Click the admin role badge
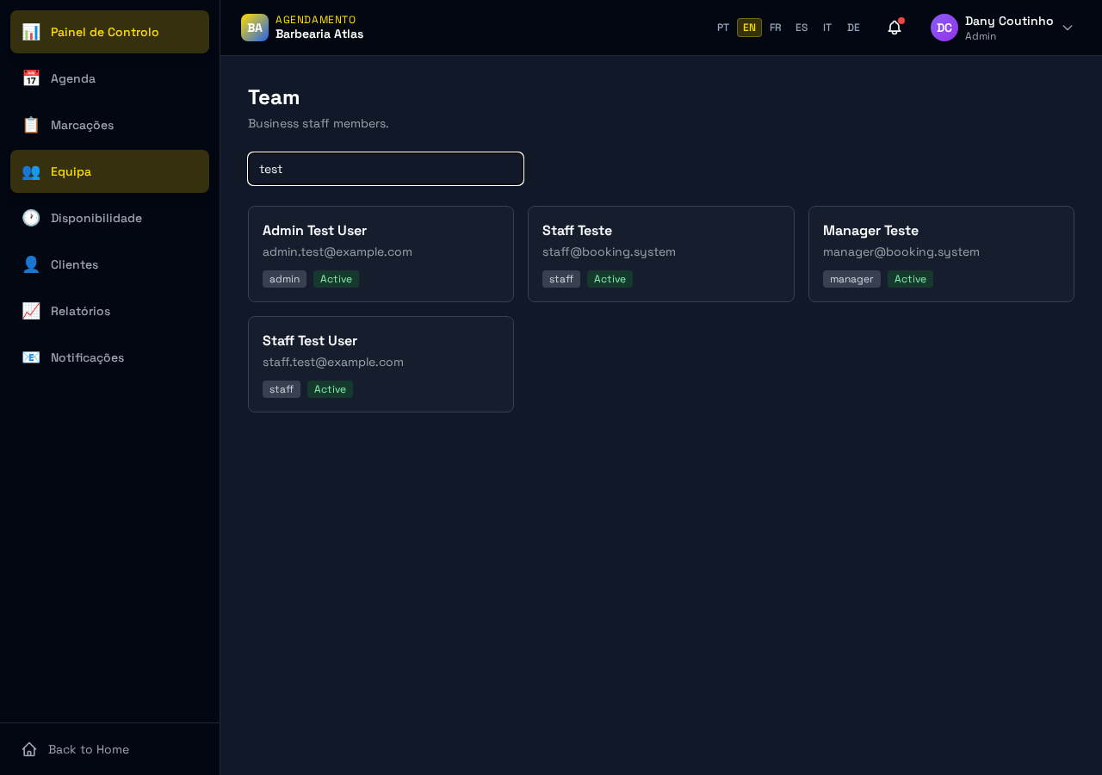 click(x=284, y=279)
